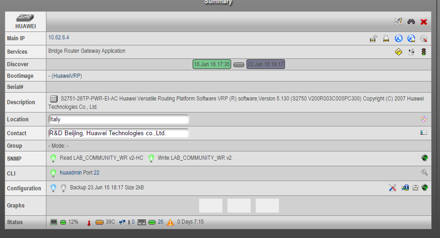Click the green bulb beside Write community
440x238 pixels.
click(x=151, y=158)
